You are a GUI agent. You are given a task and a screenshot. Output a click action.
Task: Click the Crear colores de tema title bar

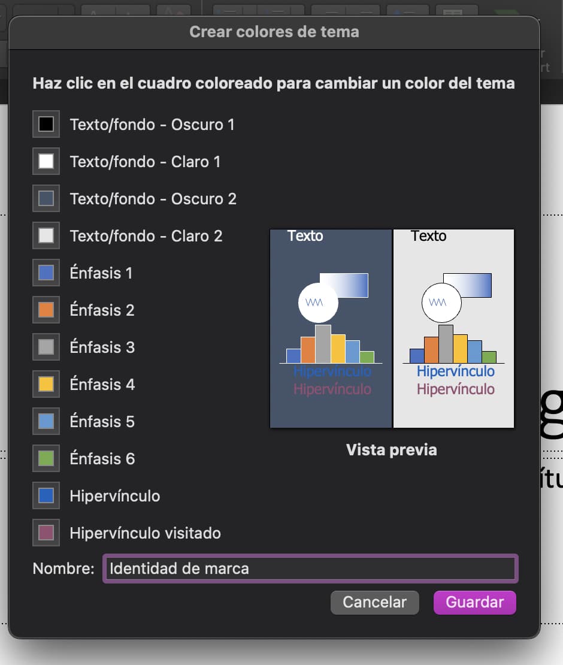(x=274, y=32)
